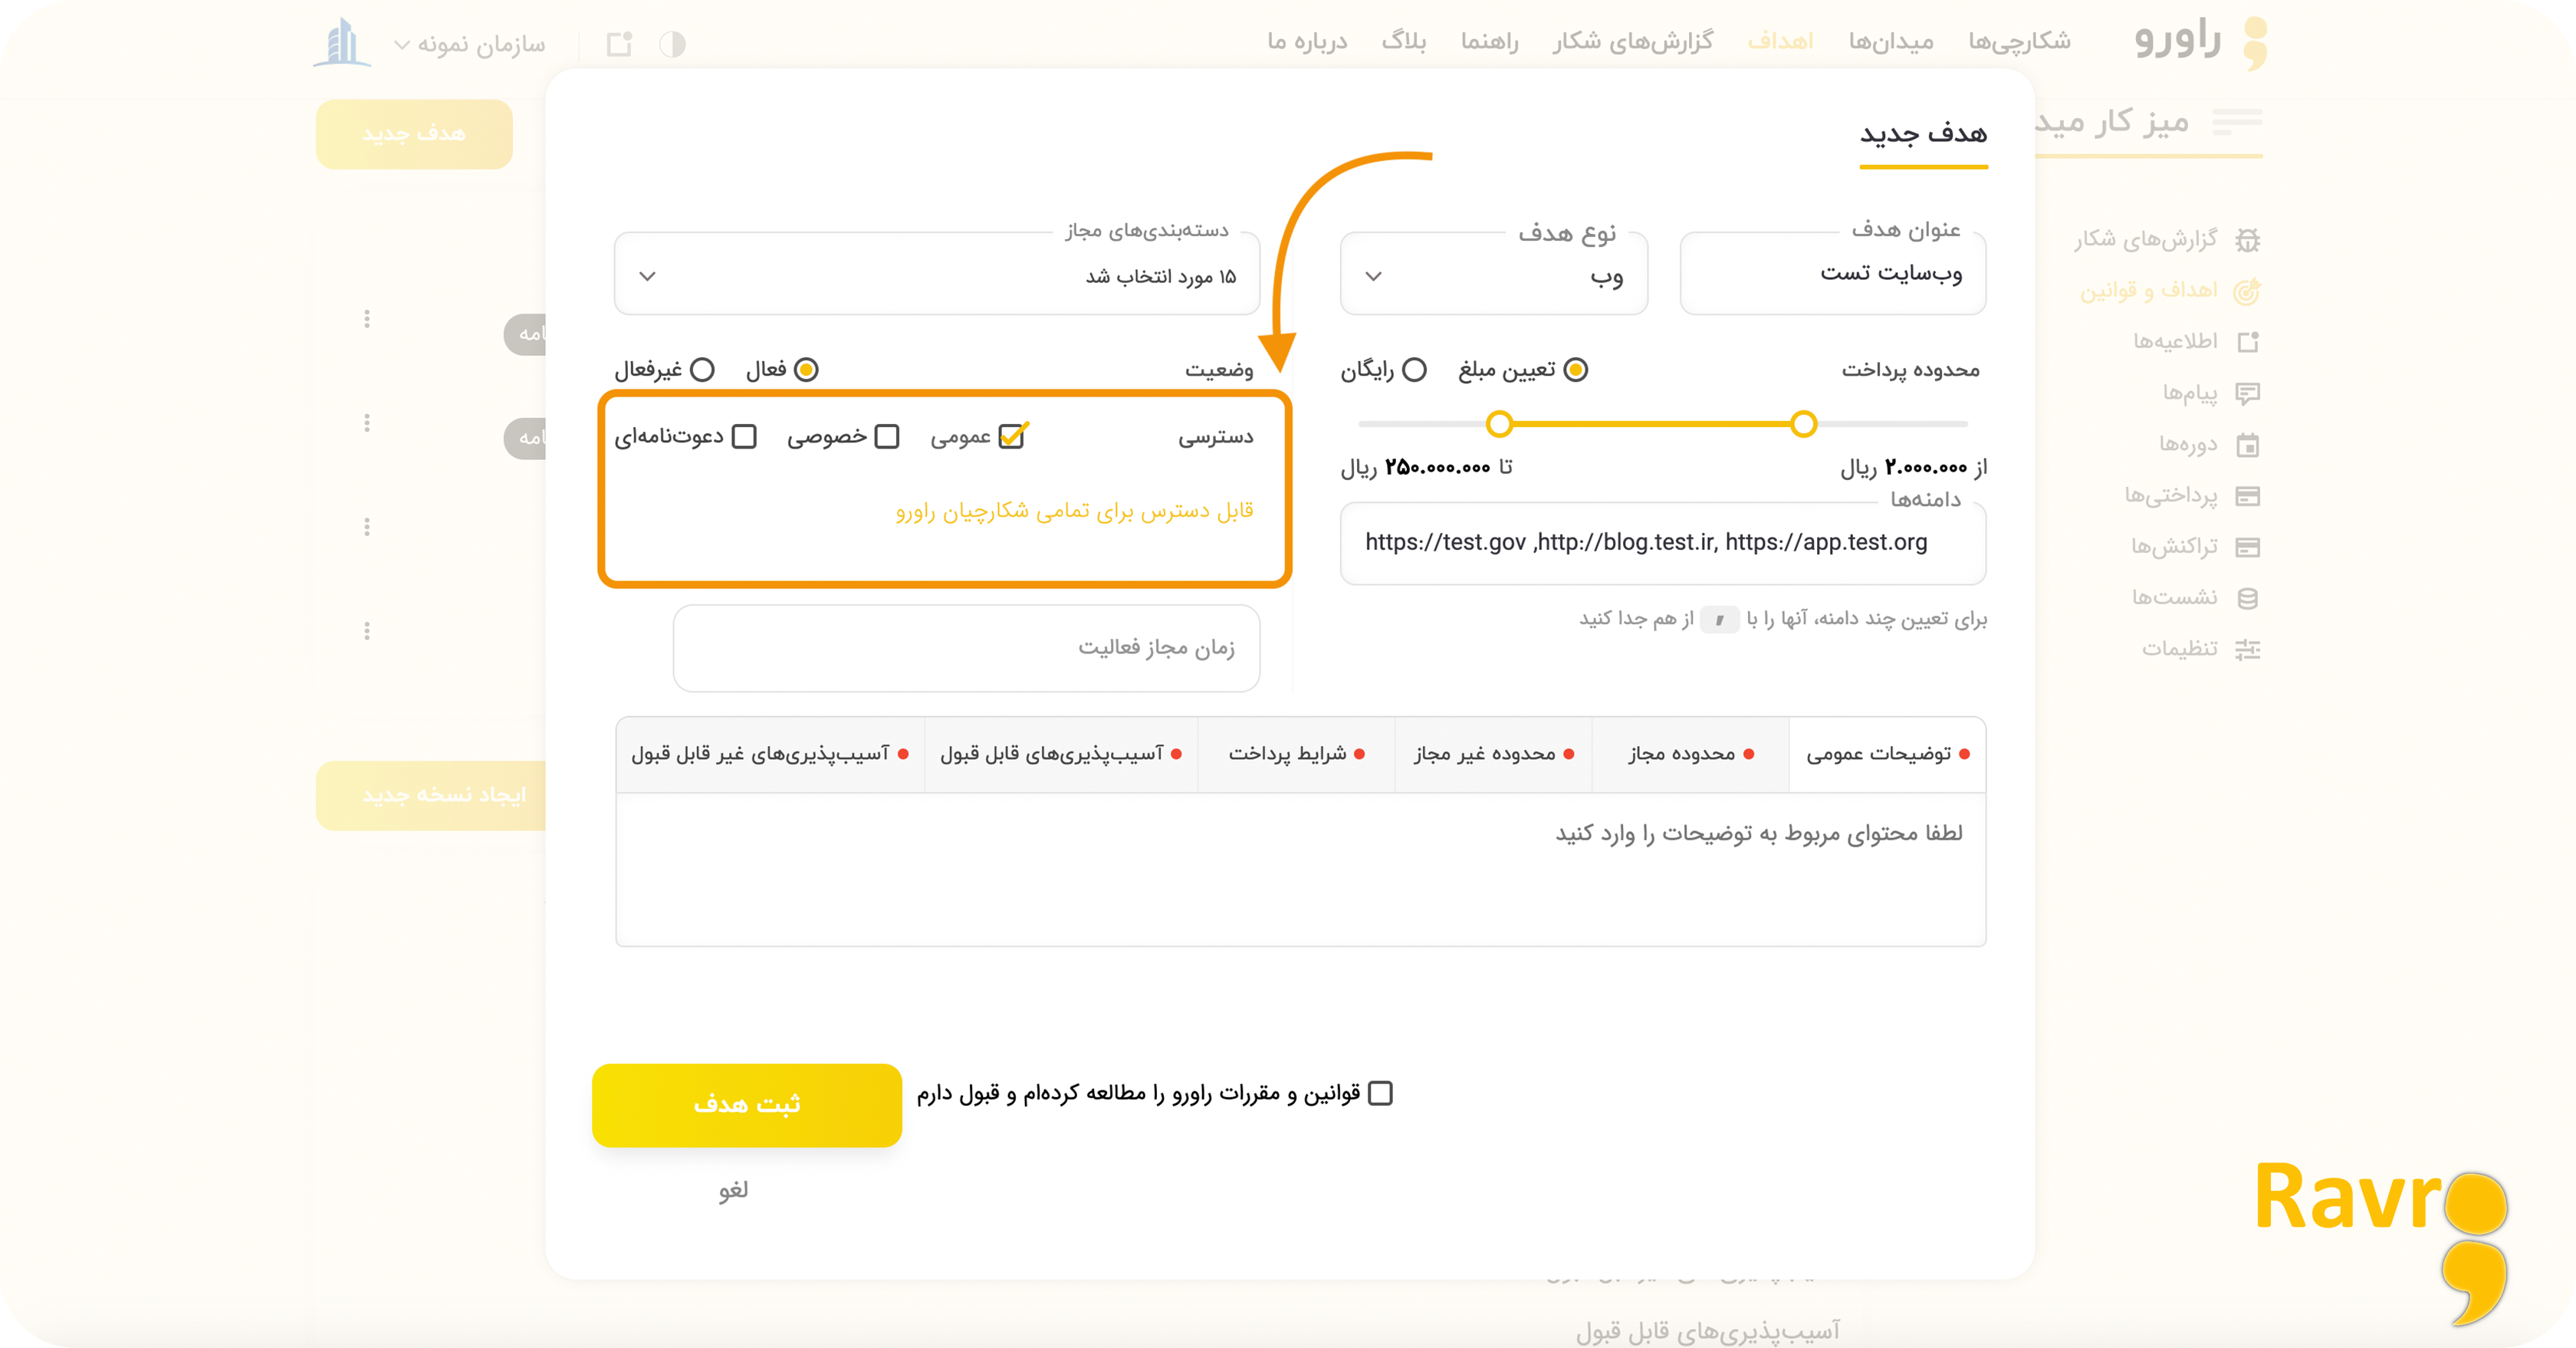This screenshot has height=1348, width=2576.
Task: Open the sidebar hamburger menu icon
Action: coord(2237,121)
